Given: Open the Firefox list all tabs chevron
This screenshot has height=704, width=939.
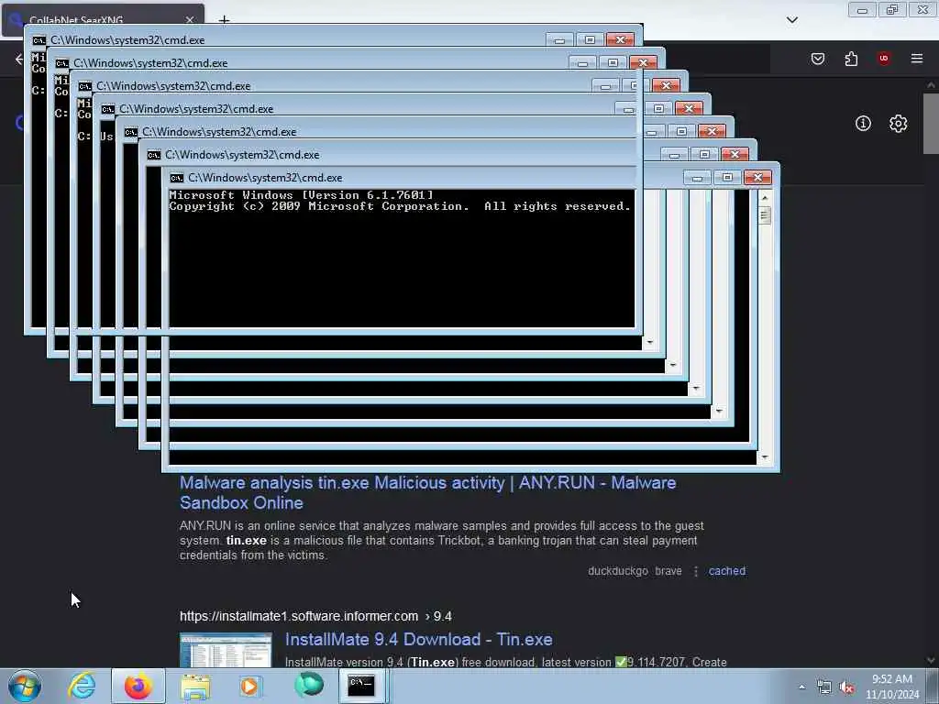Looking at the screenshot, I should 791,20.
